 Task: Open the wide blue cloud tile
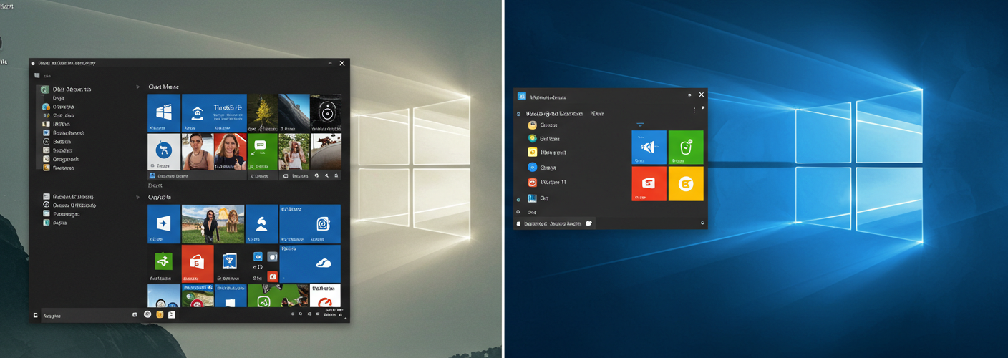[x=310, y=263]
